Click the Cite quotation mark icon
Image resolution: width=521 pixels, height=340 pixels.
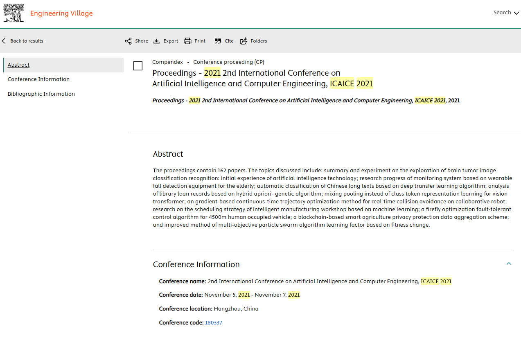click(x=218, y=41)
